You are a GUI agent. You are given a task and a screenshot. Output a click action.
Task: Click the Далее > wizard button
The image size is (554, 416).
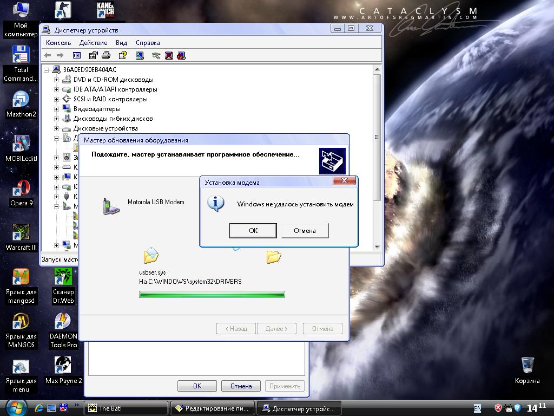276,329
